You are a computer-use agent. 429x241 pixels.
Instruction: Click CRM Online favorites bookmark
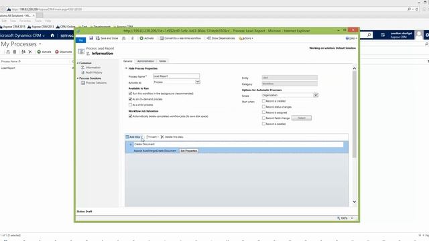[66, 27]
